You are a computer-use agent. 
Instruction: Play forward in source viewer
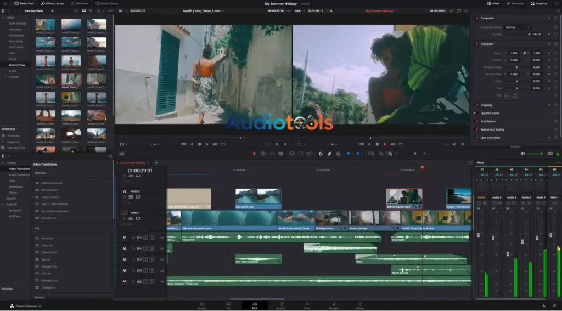point(207,144)
